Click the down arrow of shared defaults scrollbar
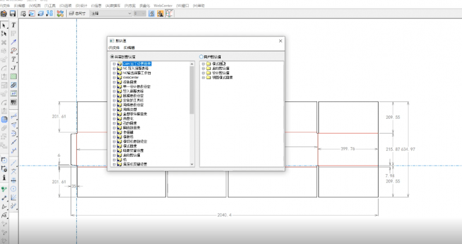The image size is (462, 244). point(192,164)
